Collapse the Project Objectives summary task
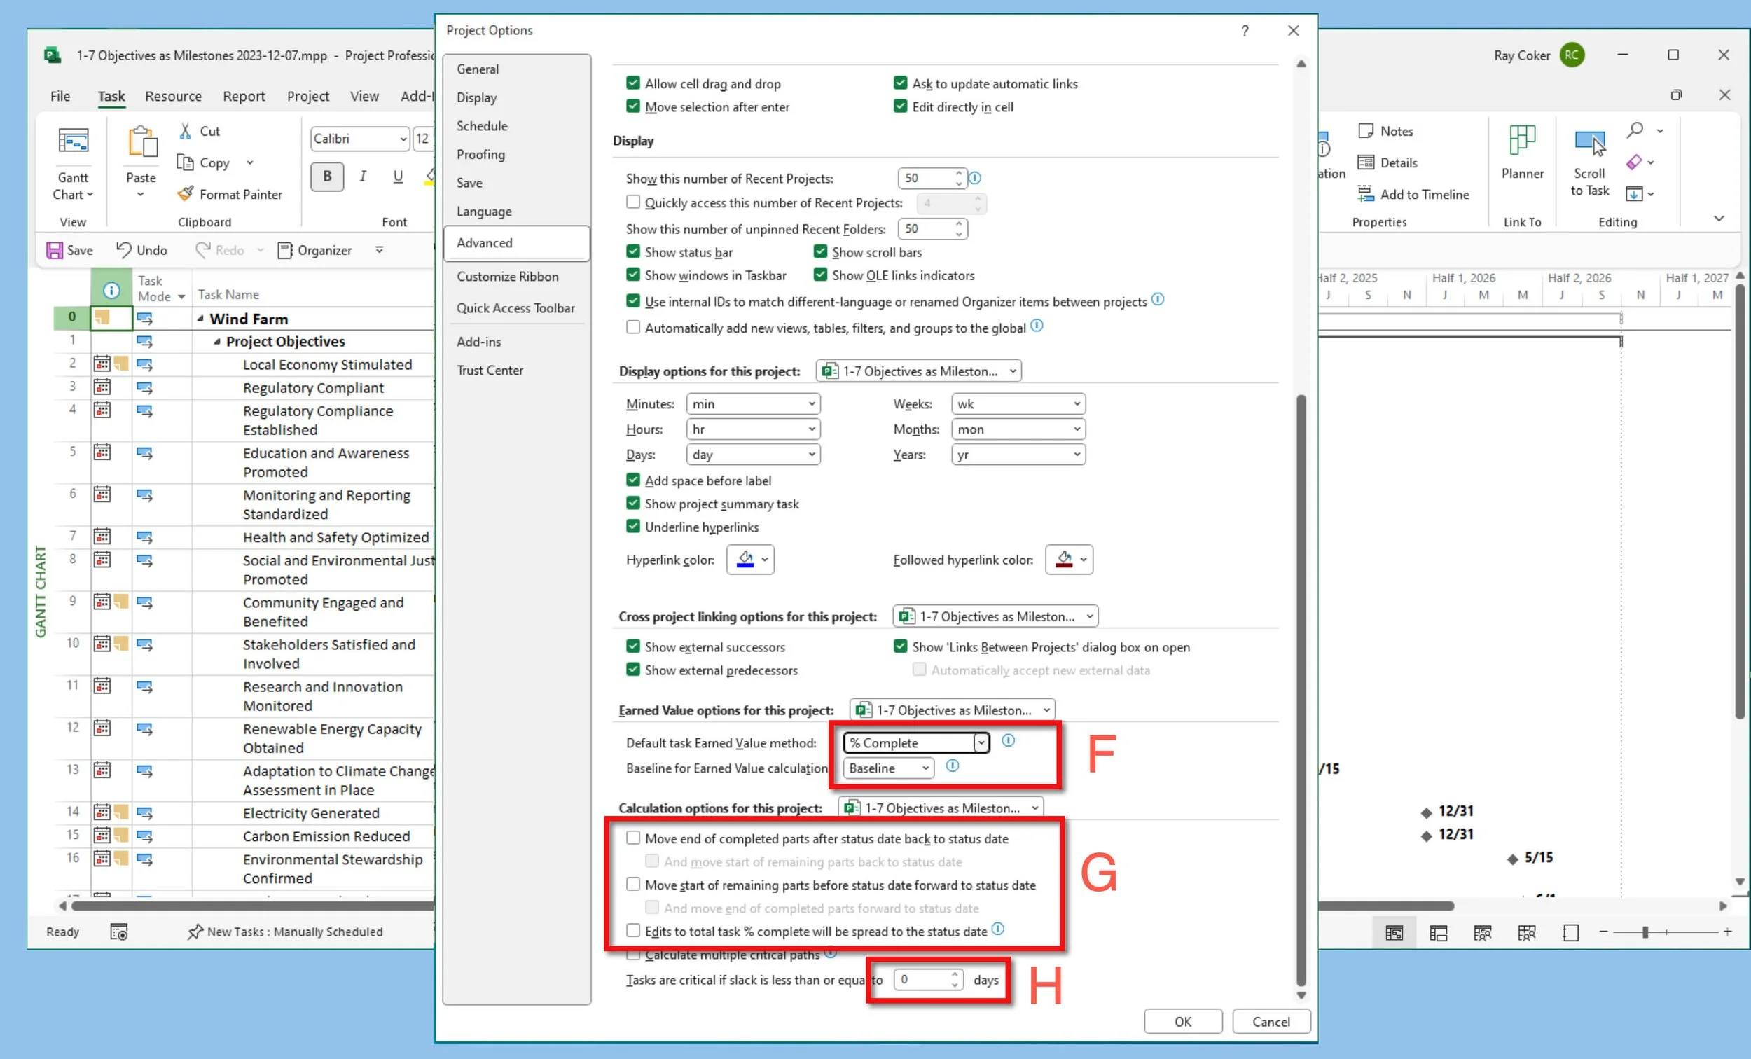1751x1059 pixels. pos(216,342)
